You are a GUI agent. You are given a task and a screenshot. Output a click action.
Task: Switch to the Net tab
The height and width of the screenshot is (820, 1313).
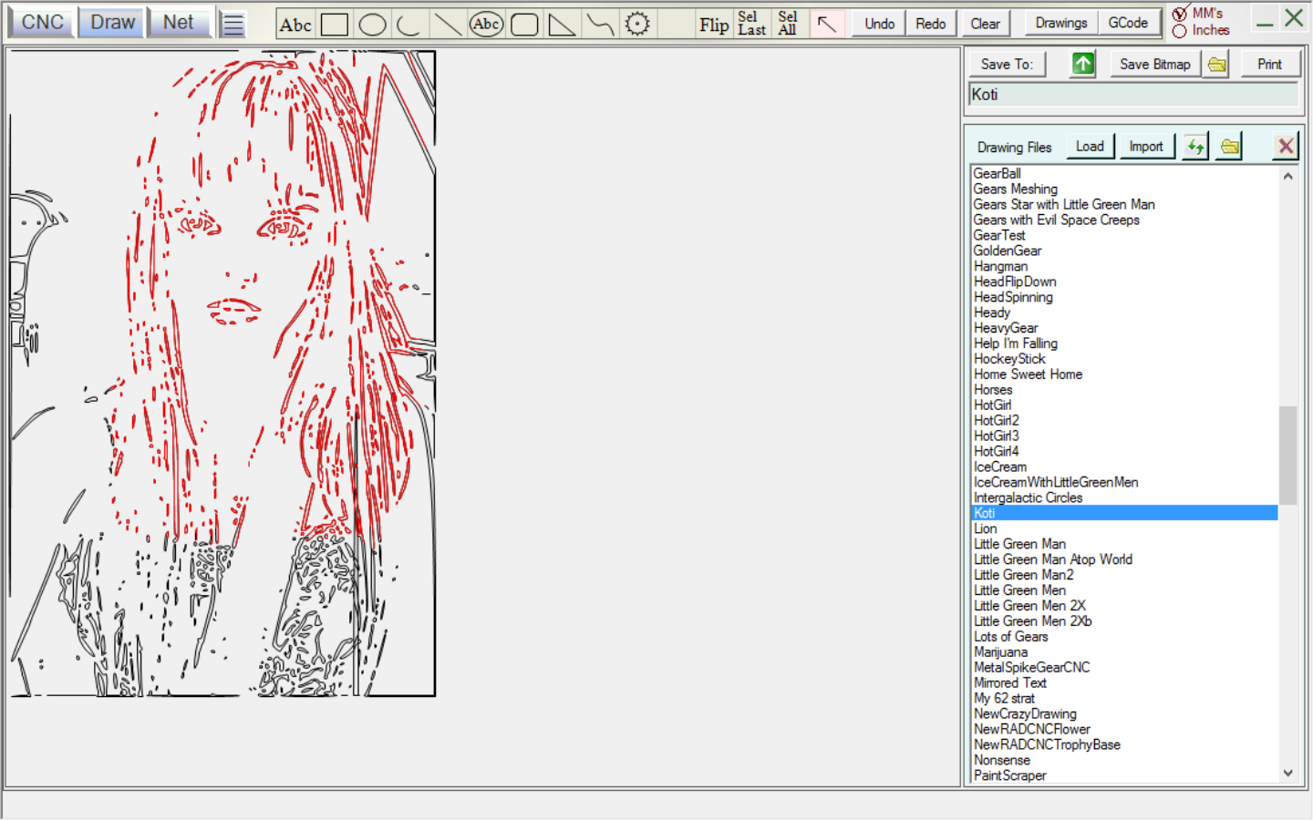(179, 22)
